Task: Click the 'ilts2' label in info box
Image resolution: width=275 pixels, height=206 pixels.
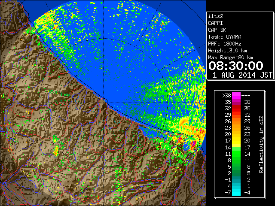Action: click(x=216, y=16)
